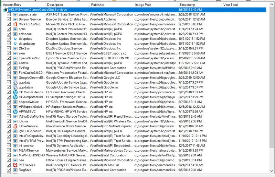The height and width of the screenshot is (177, 275).
Task: Toggle the MBAMService checkbox
Action: click(9, 150)
